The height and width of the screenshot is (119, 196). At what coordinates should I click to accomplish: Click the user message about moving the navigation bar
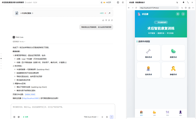pyautogui.click(x=96, y=27)
